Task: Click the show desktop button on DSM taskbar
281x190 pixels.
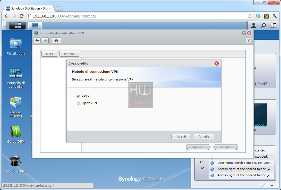Action: pos(4,25)
